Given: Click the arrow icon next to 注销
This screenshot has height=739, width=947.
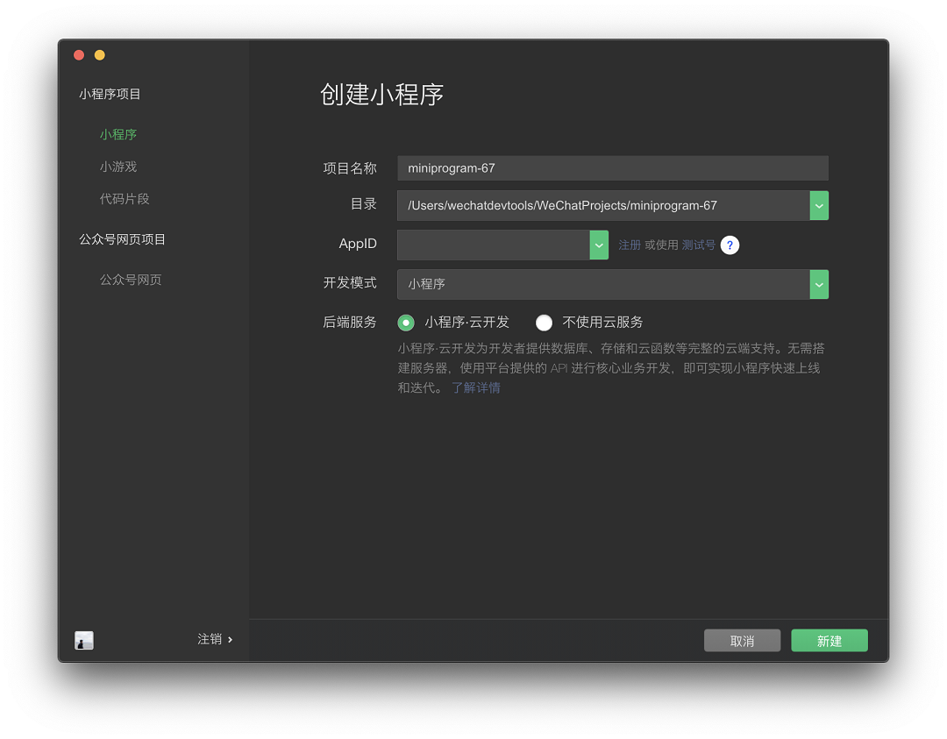Looking at the screenshot, I should point(230,639).
